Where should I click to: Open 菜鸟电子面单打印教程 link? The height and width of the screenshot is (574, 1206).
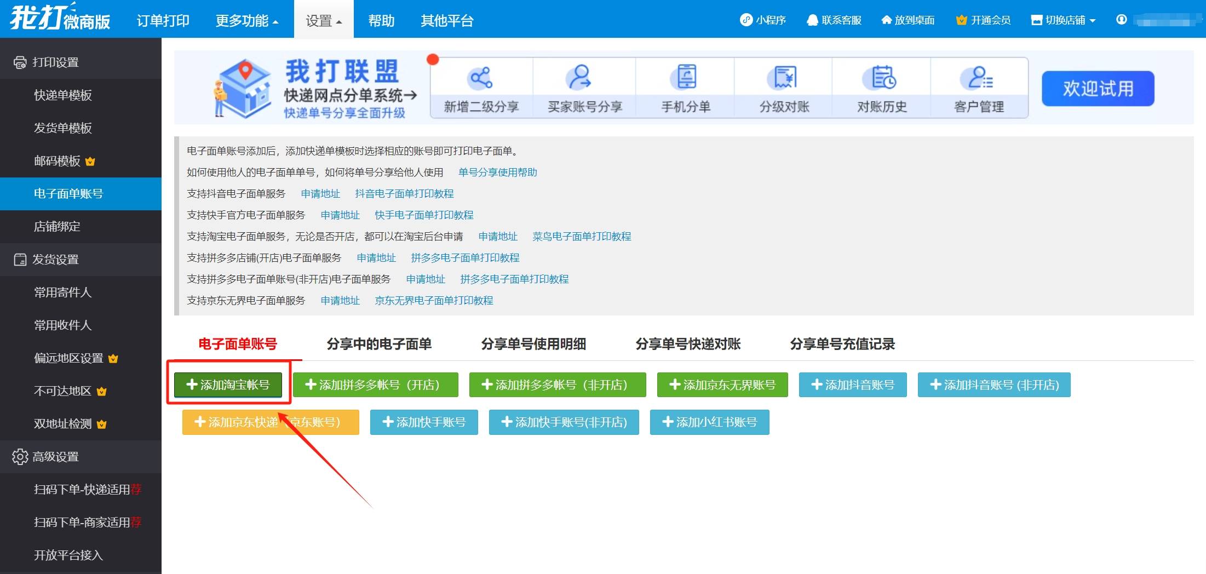tap(582, 237)
